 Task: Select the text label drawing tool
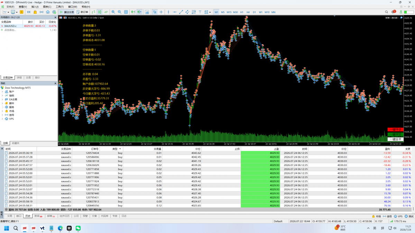coord(200,12)
